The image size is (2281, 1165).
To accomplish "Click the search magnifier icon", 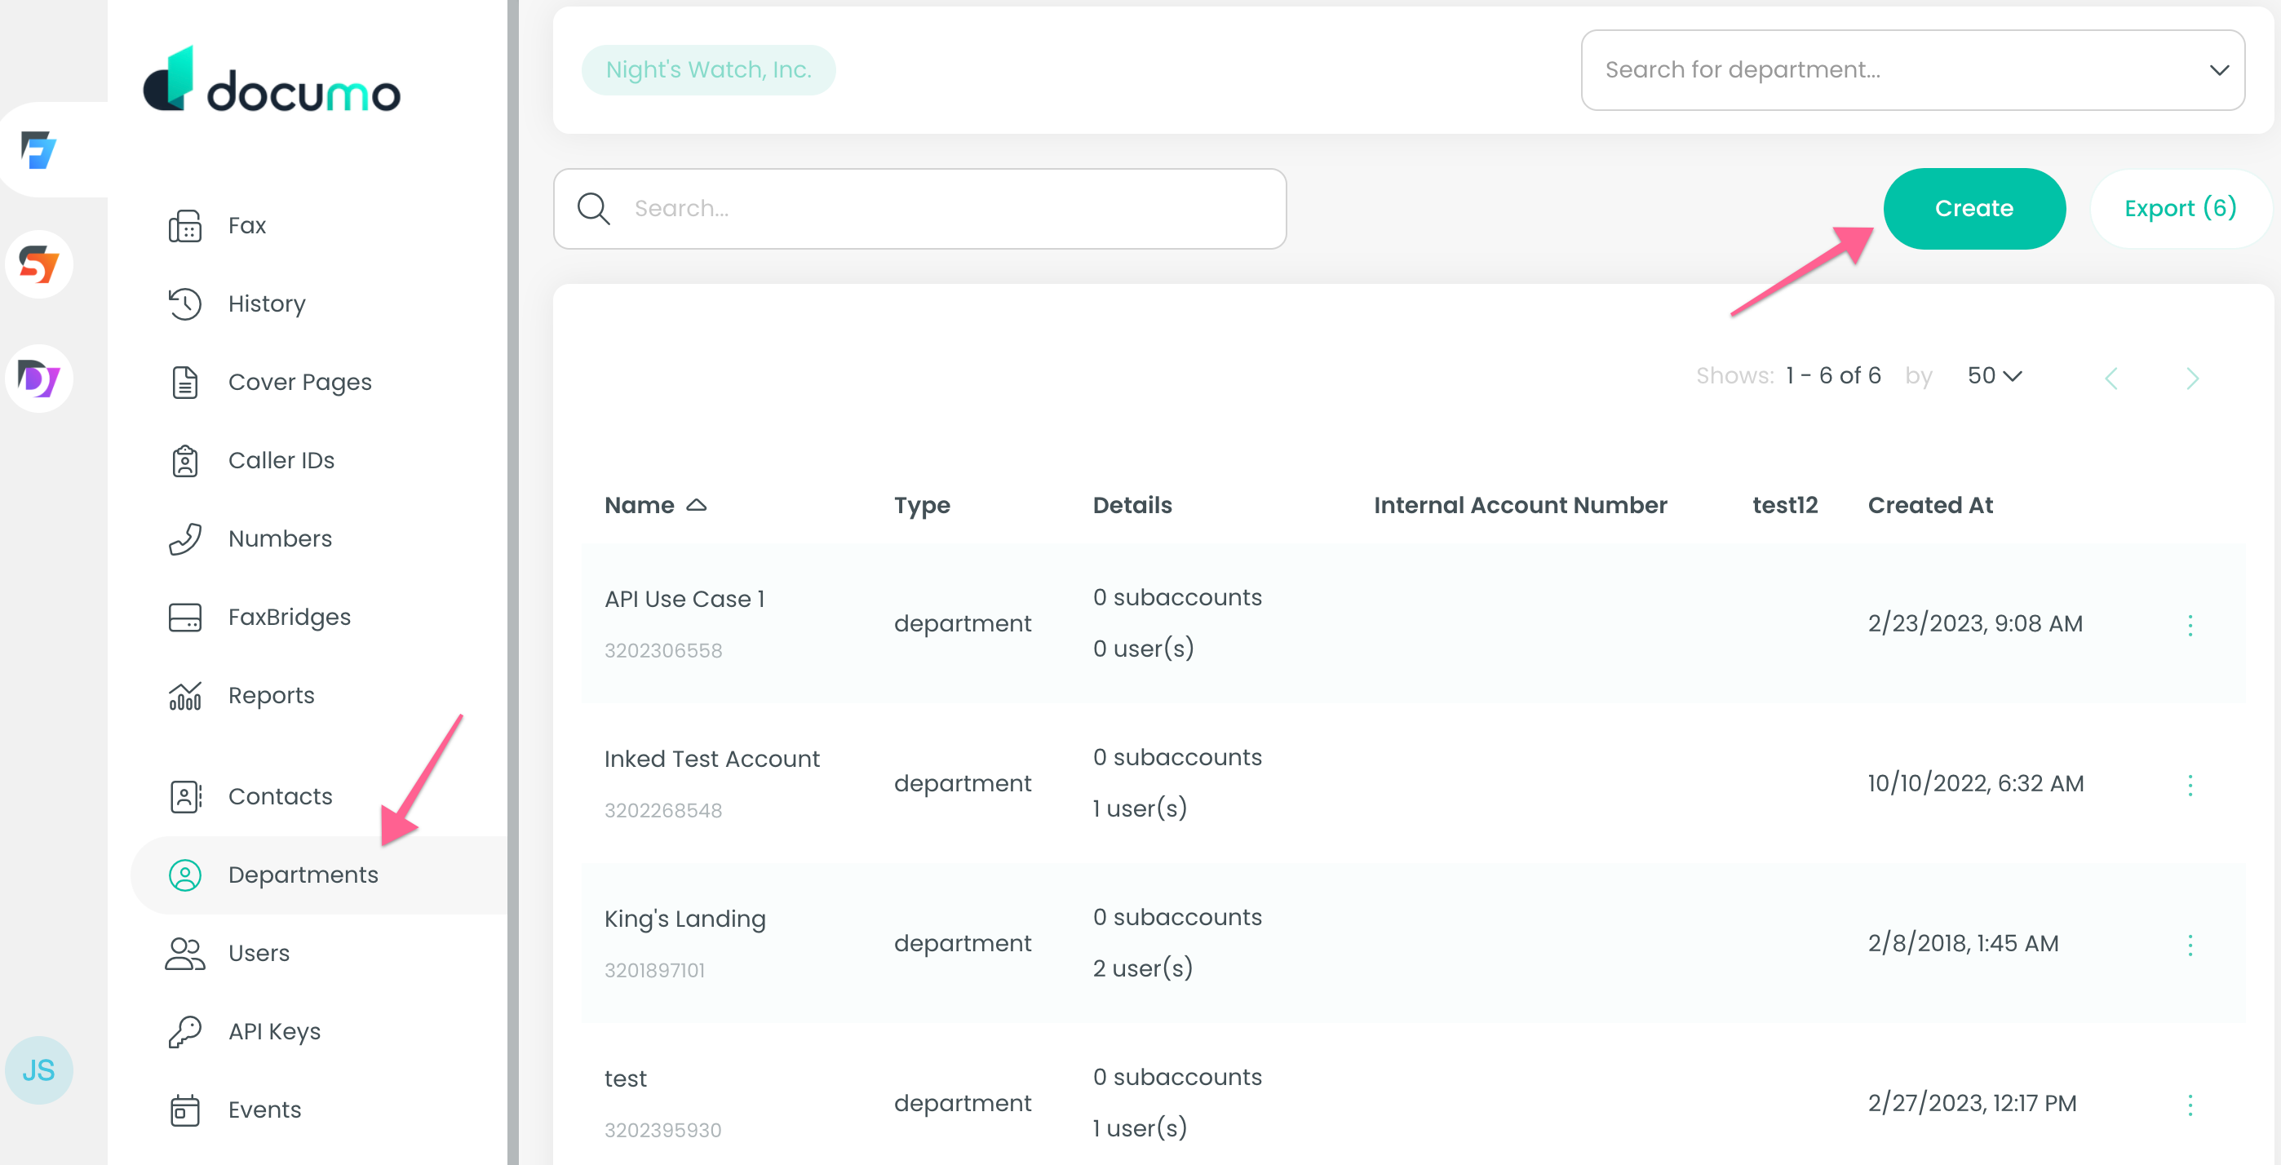I will [593, 208].
